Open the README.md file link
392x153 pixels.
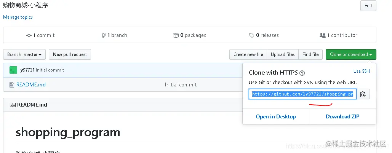coord(31,84)
